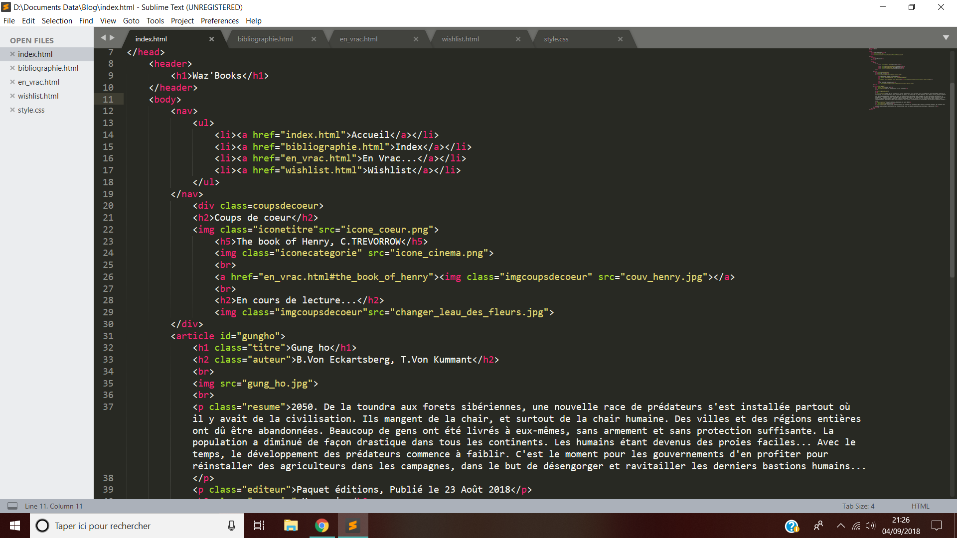Change the HTML syntax in the status bar
Screen dimensions: 957x538
[920, 506]
